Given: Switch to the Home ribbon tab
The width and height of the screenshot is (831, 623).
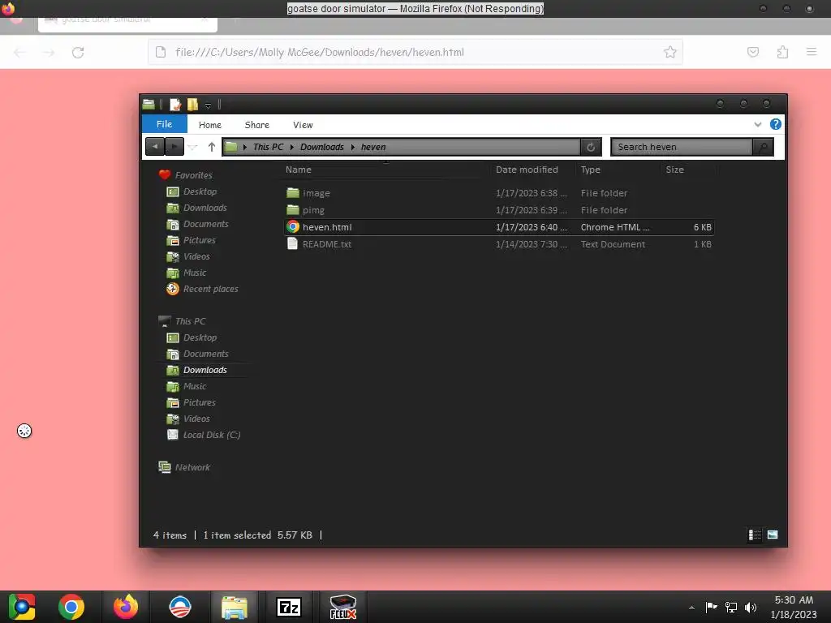Looking at the screenshot, I should point(210,125).
